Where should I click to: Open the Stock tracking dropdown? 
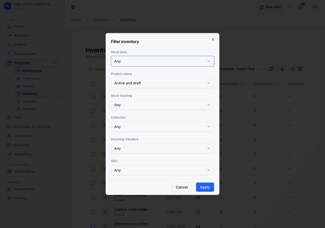coord(162,105)
